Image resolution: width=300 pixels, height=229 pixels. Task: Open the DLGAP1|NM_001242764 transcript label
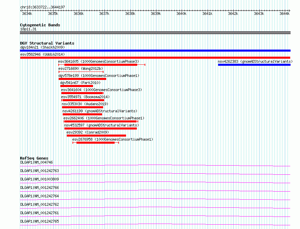(x=39, y=196)
